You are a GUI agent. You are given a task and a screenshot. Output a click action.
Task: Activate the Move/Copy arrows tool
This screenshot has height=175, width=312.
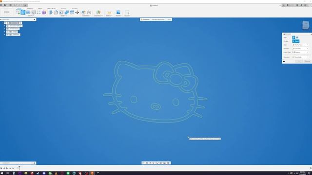(77, 12)
